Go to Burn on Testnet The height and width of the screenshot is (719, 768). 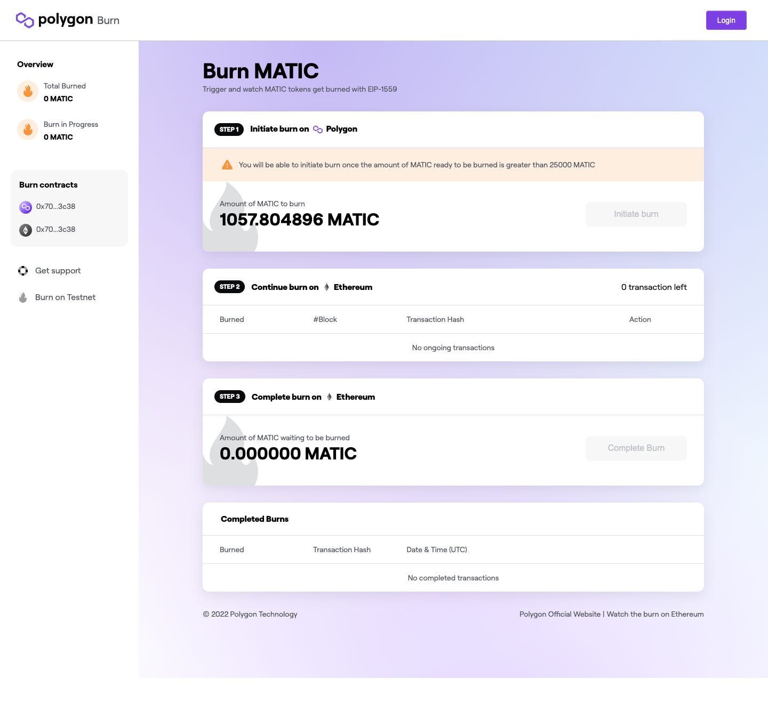[65, 297]
